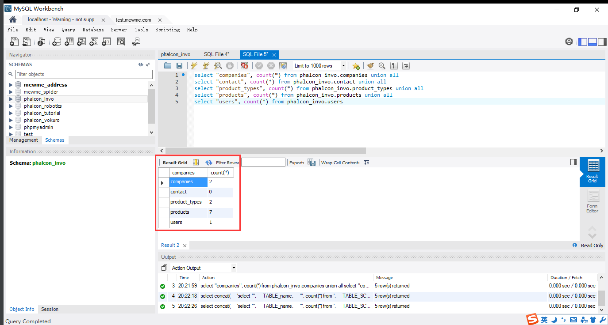
Task: Open the home screen tab icon
Action: (13, 20)
